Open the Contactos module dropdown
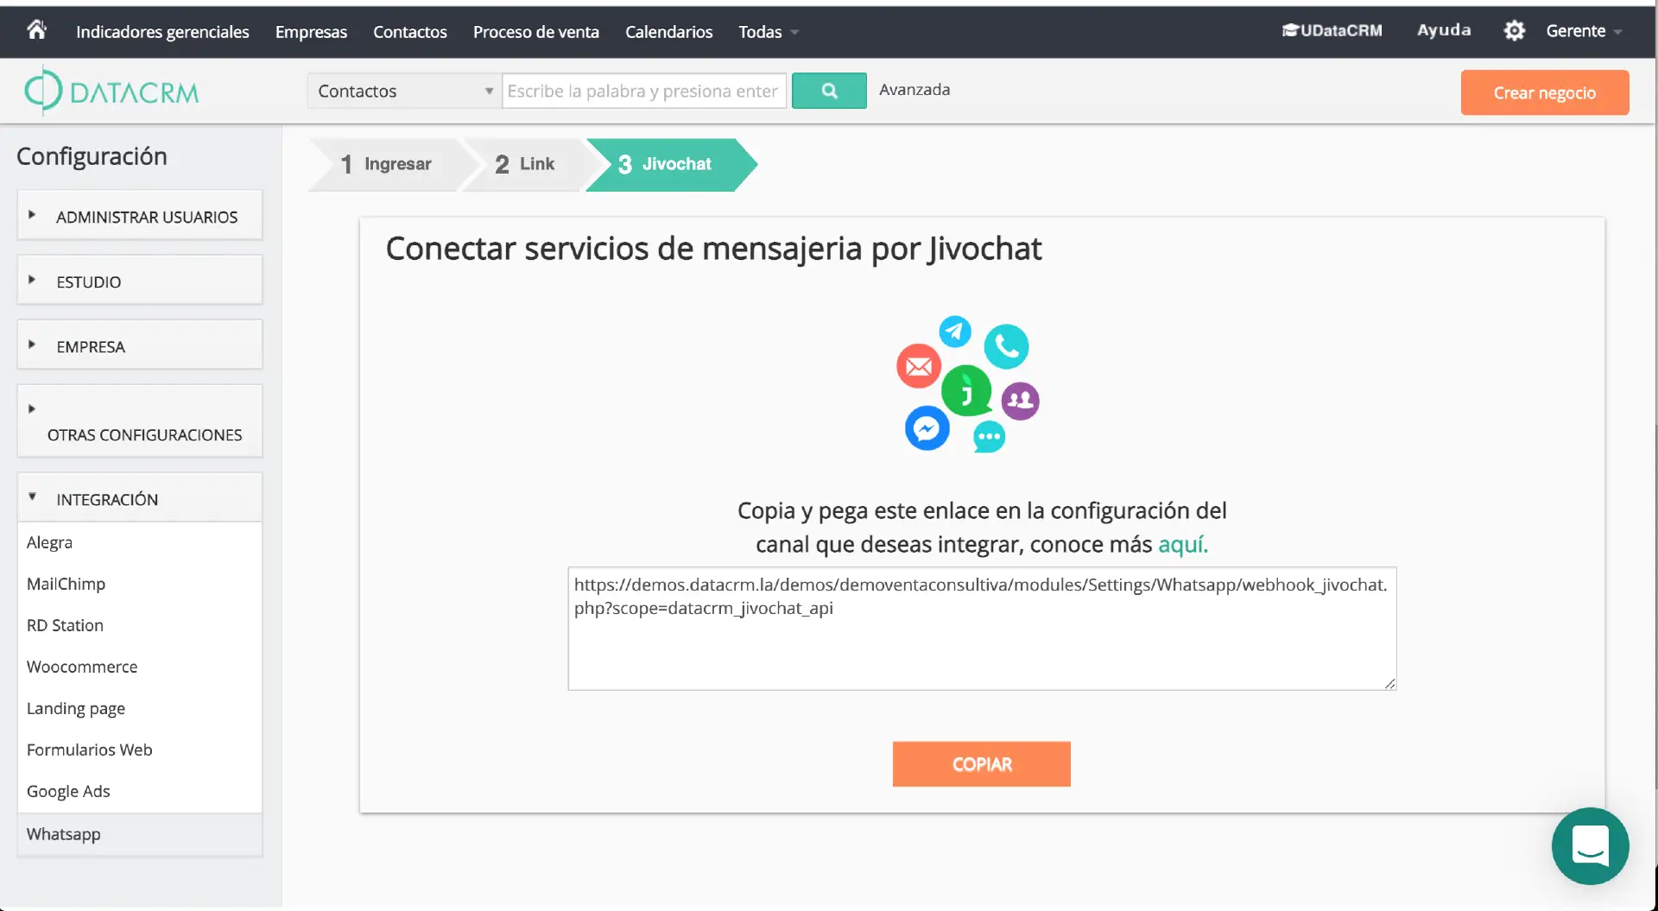This screenshot has height=911, width=1658. (x=403, y=91)
